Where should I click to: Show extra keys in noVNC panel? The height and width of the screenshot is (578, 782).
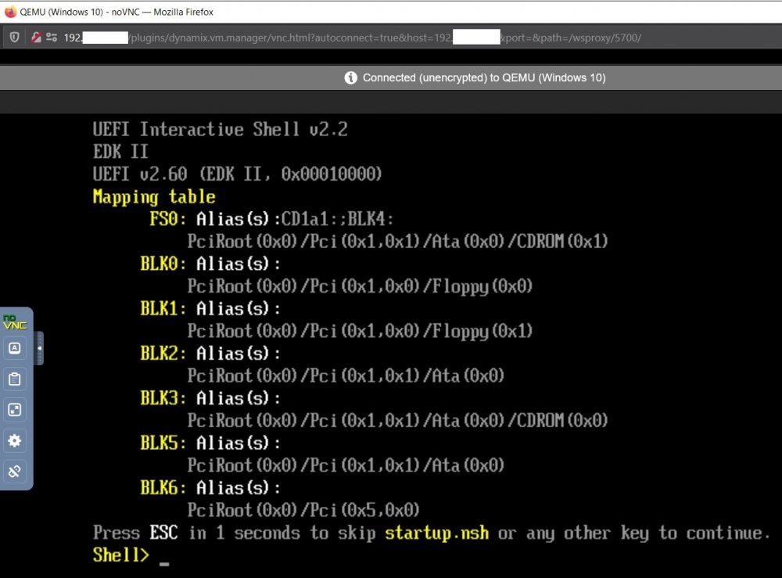click(x=15, y=348)
